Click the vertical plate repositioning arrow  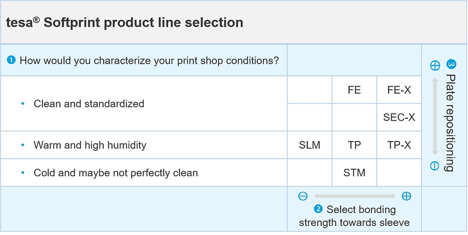[435, 116]
